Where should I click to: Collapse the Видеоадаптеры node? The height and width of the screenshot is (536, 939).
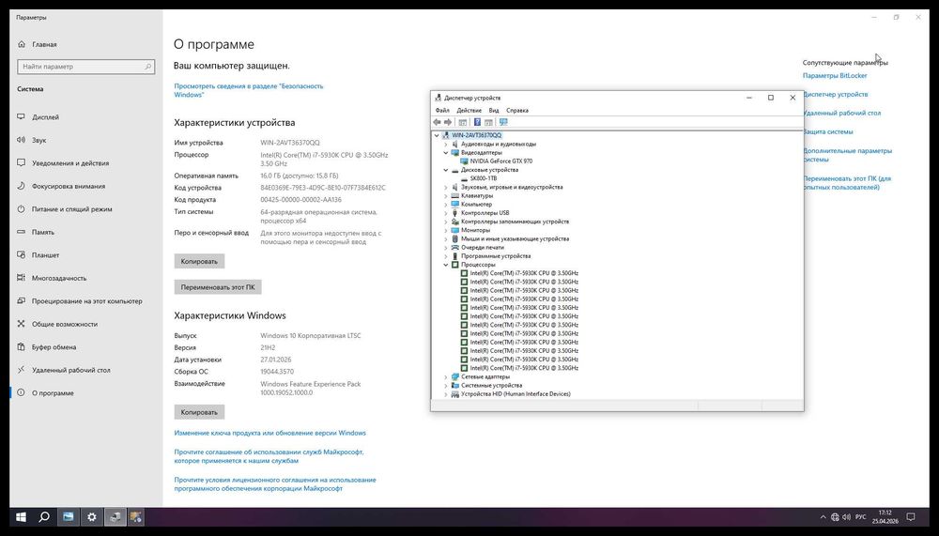[x=445, y=153]
